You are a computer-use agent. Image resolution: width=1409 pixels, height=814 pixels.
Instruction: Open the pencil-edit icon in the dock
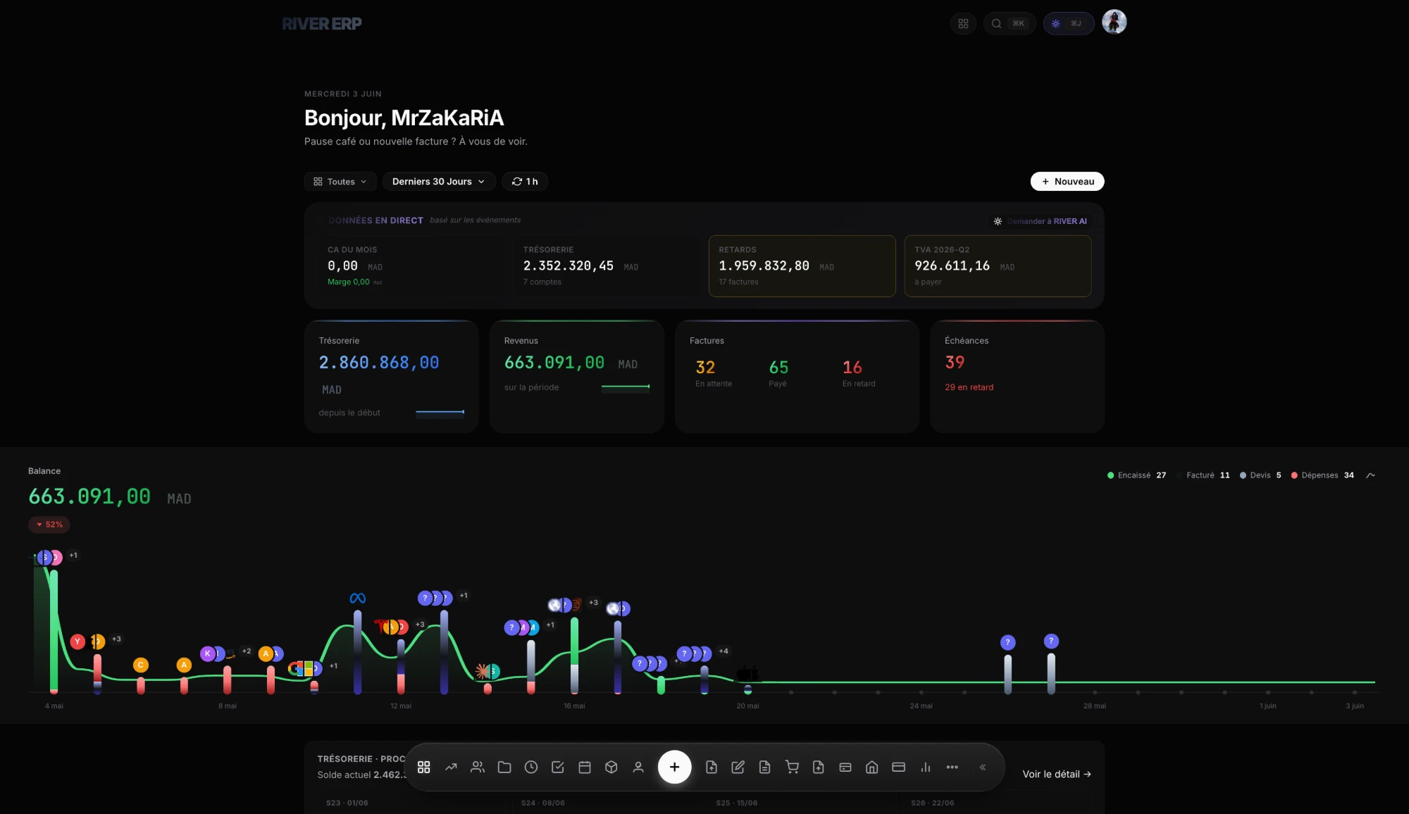click(738, 767)
